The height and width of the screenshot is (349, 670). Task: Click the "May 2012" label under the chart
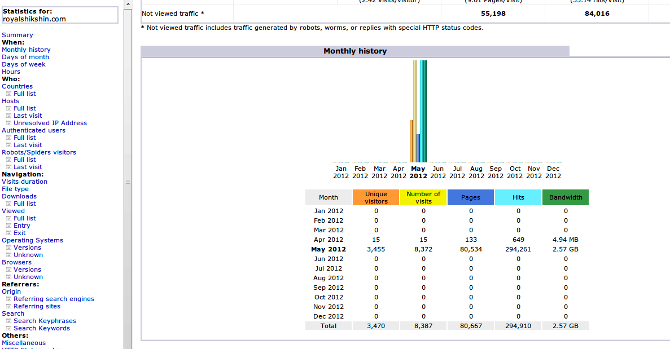pyautogui.click(x=418, y=173)
